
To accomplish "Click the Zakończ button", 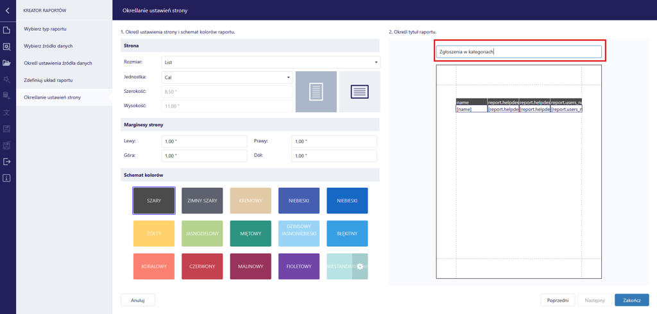I will (631, 300).
